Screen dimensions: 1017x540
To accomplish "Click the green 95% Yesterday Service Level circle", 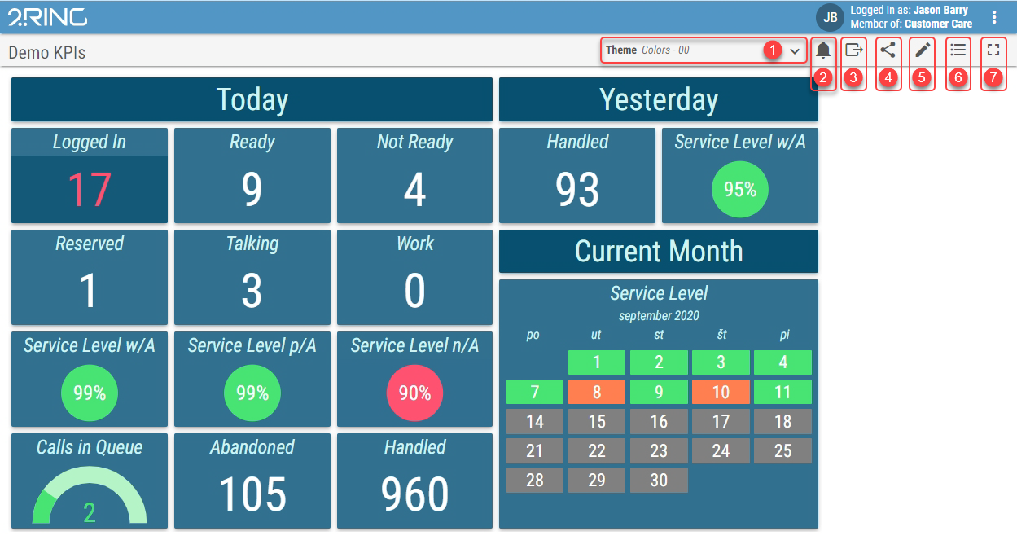I will point(739,190).
